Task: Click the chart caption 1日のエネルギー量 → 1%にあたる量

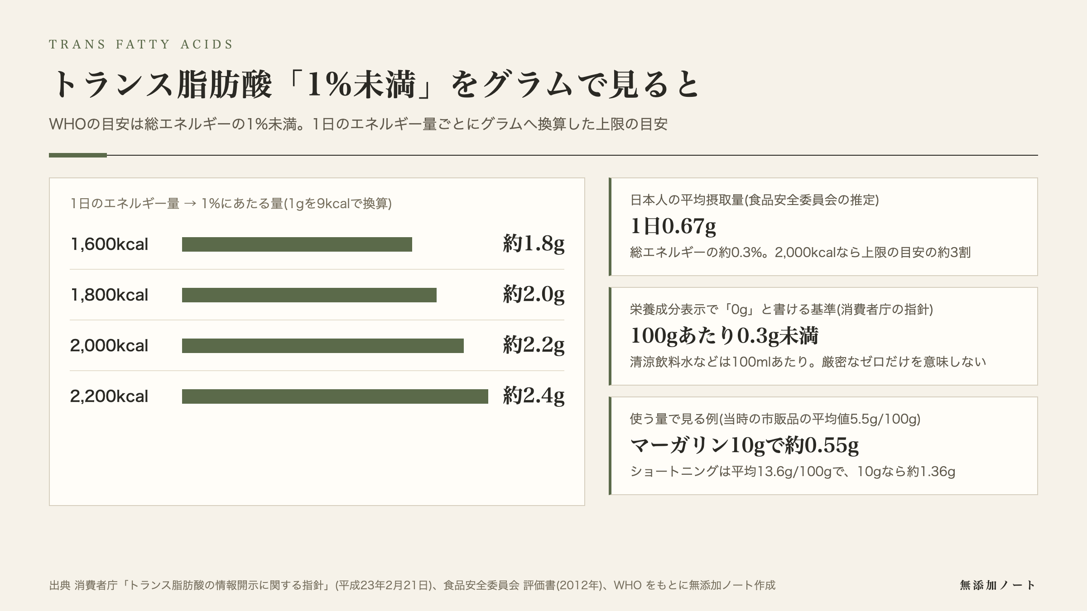Action: click(x=231, y=204)
